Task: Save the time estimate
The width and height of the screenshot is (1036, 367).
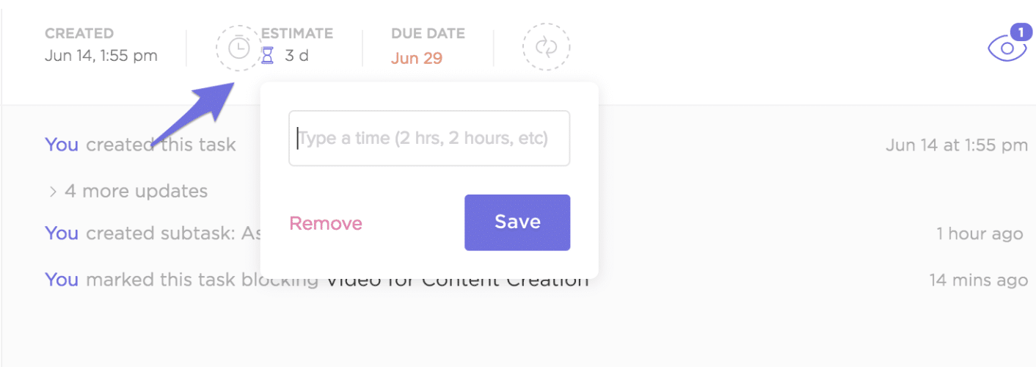Action: coord(517,222)
